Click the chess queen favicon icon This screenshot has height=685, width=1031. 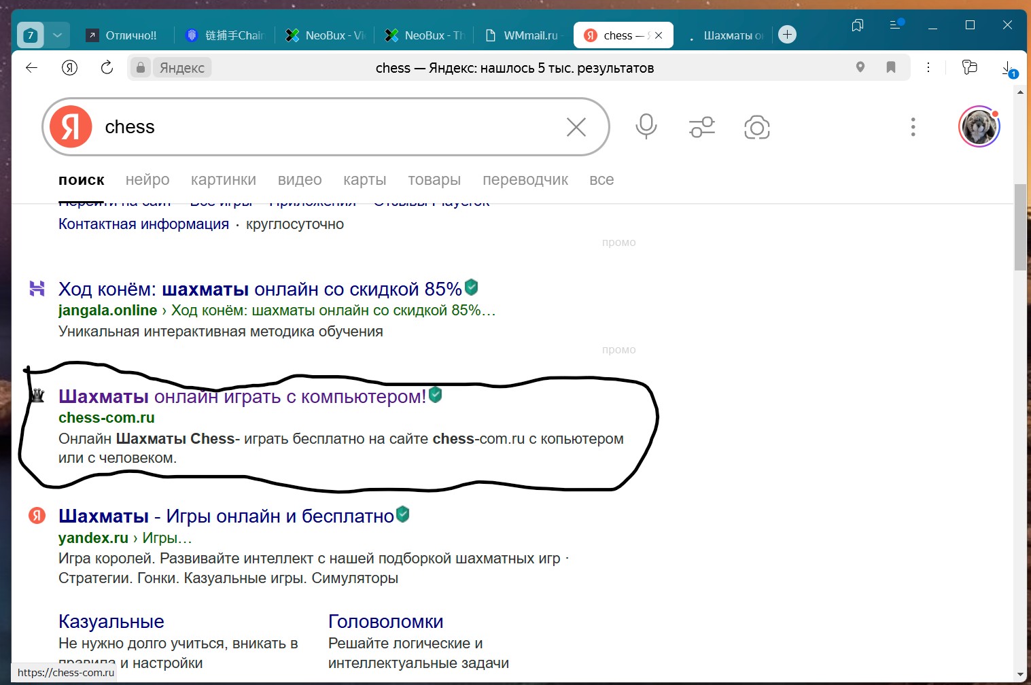point(37,395)
